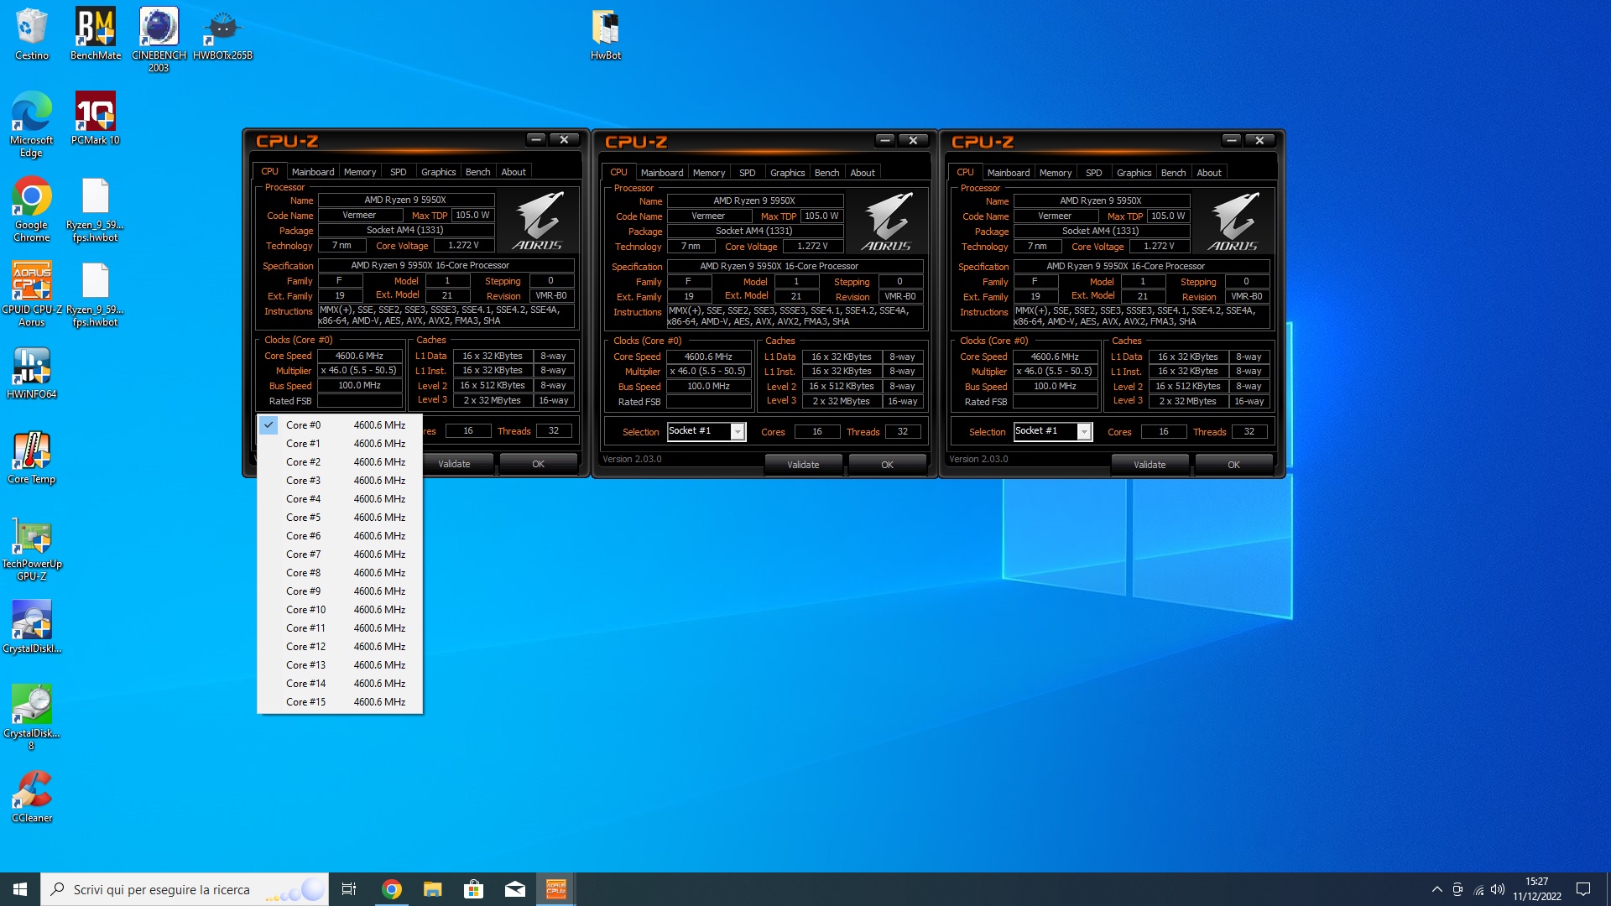The height and width of the screenshot is (906, 1611).
Task: Click Core Speed value in right CPU-Z
Action: click(x=1055, y=357)
